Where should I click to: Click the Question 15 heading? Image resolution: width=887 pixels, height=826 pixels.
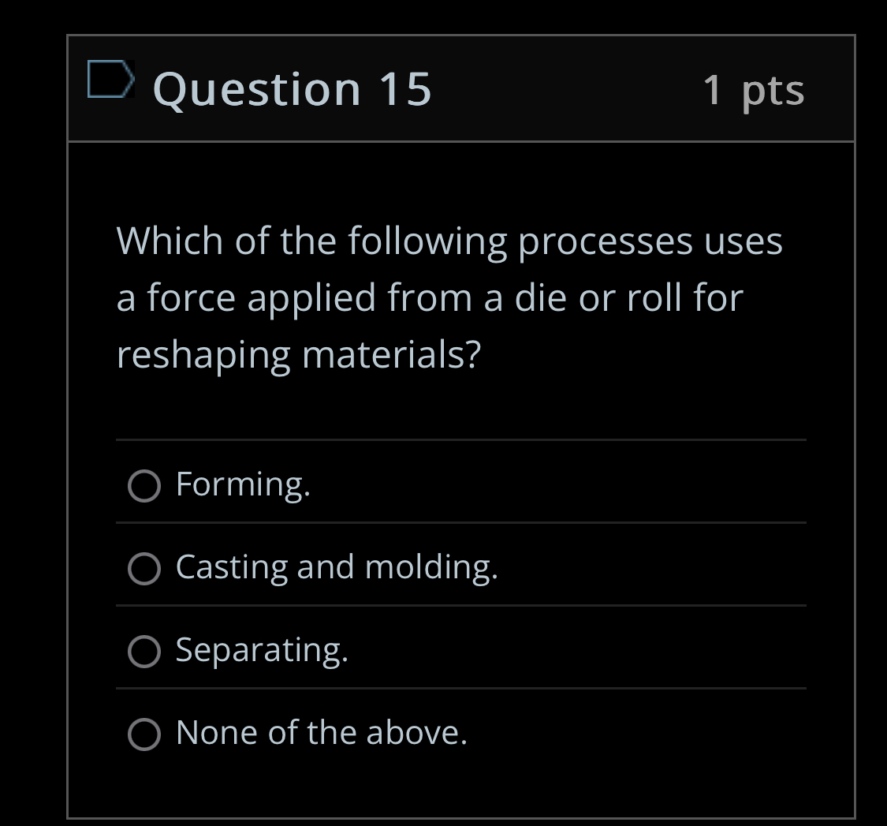point(290,89)
